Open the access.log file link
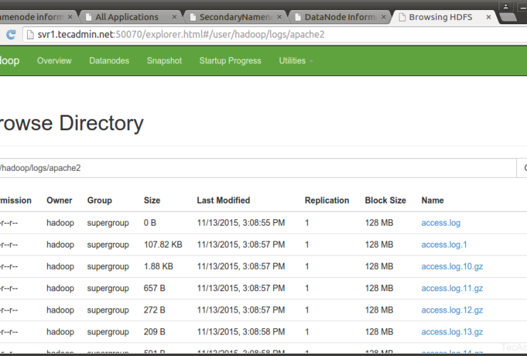Screen dimensions: 527x356 pyautogui.click(x=441, y=223)
